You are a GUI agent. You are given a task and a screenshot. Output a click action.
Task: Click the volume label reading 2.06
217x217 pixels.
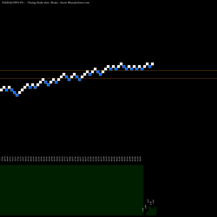click(146, 207)
